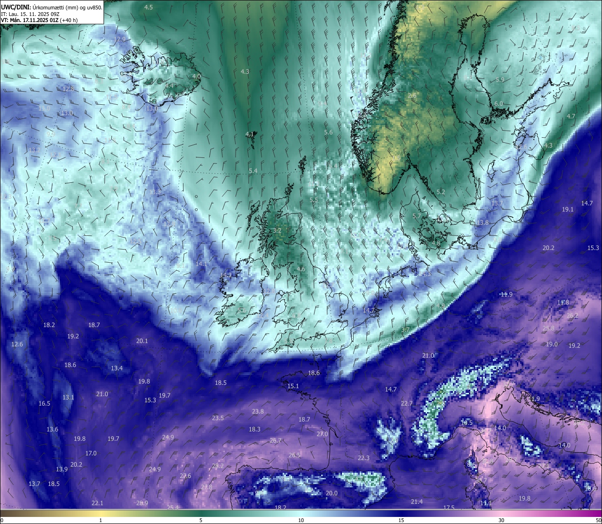Viewport: 602px width, 524px height.
Task: Click the 5.5 value in the North Sea
Action: [314, 200]
